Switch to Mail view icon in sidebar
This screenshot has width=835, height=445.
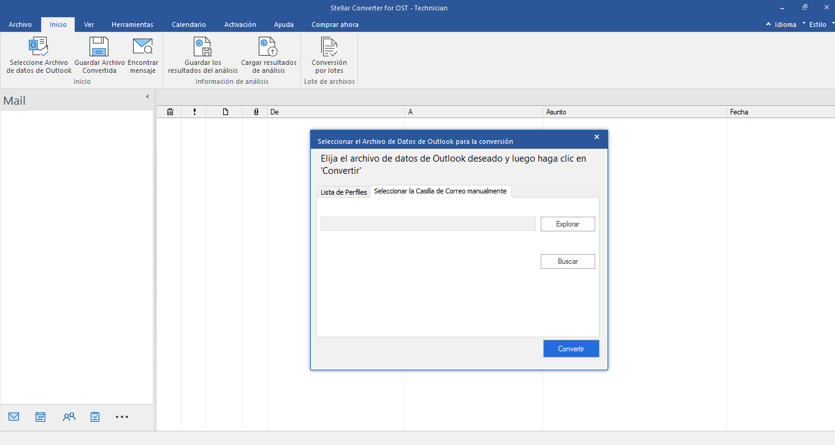pyautogui.click(x=14, y=417)
